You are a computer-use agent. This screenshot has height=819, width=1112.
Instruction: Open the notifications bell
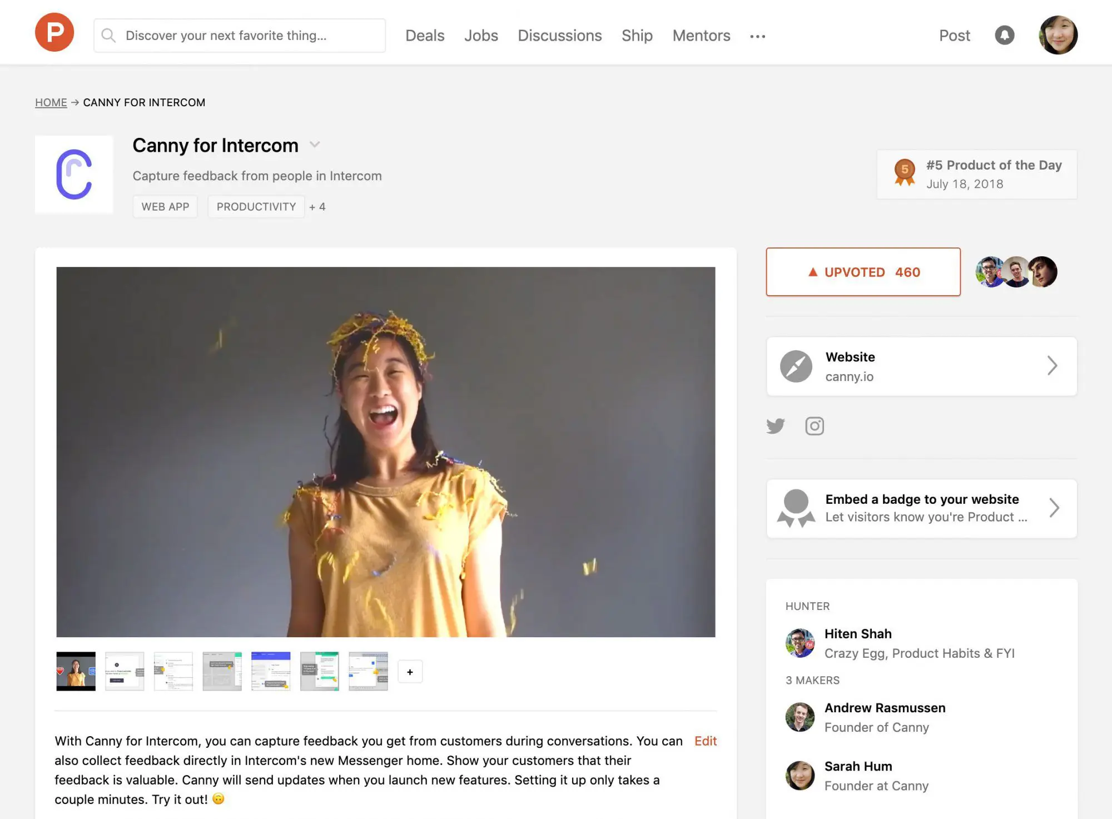(x=1004, y=35)
